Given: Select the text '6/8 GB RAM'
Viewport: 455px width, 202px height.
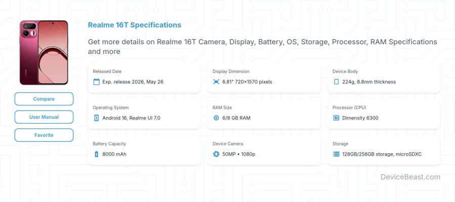Looking at the screenshot, I should point(236,118).
